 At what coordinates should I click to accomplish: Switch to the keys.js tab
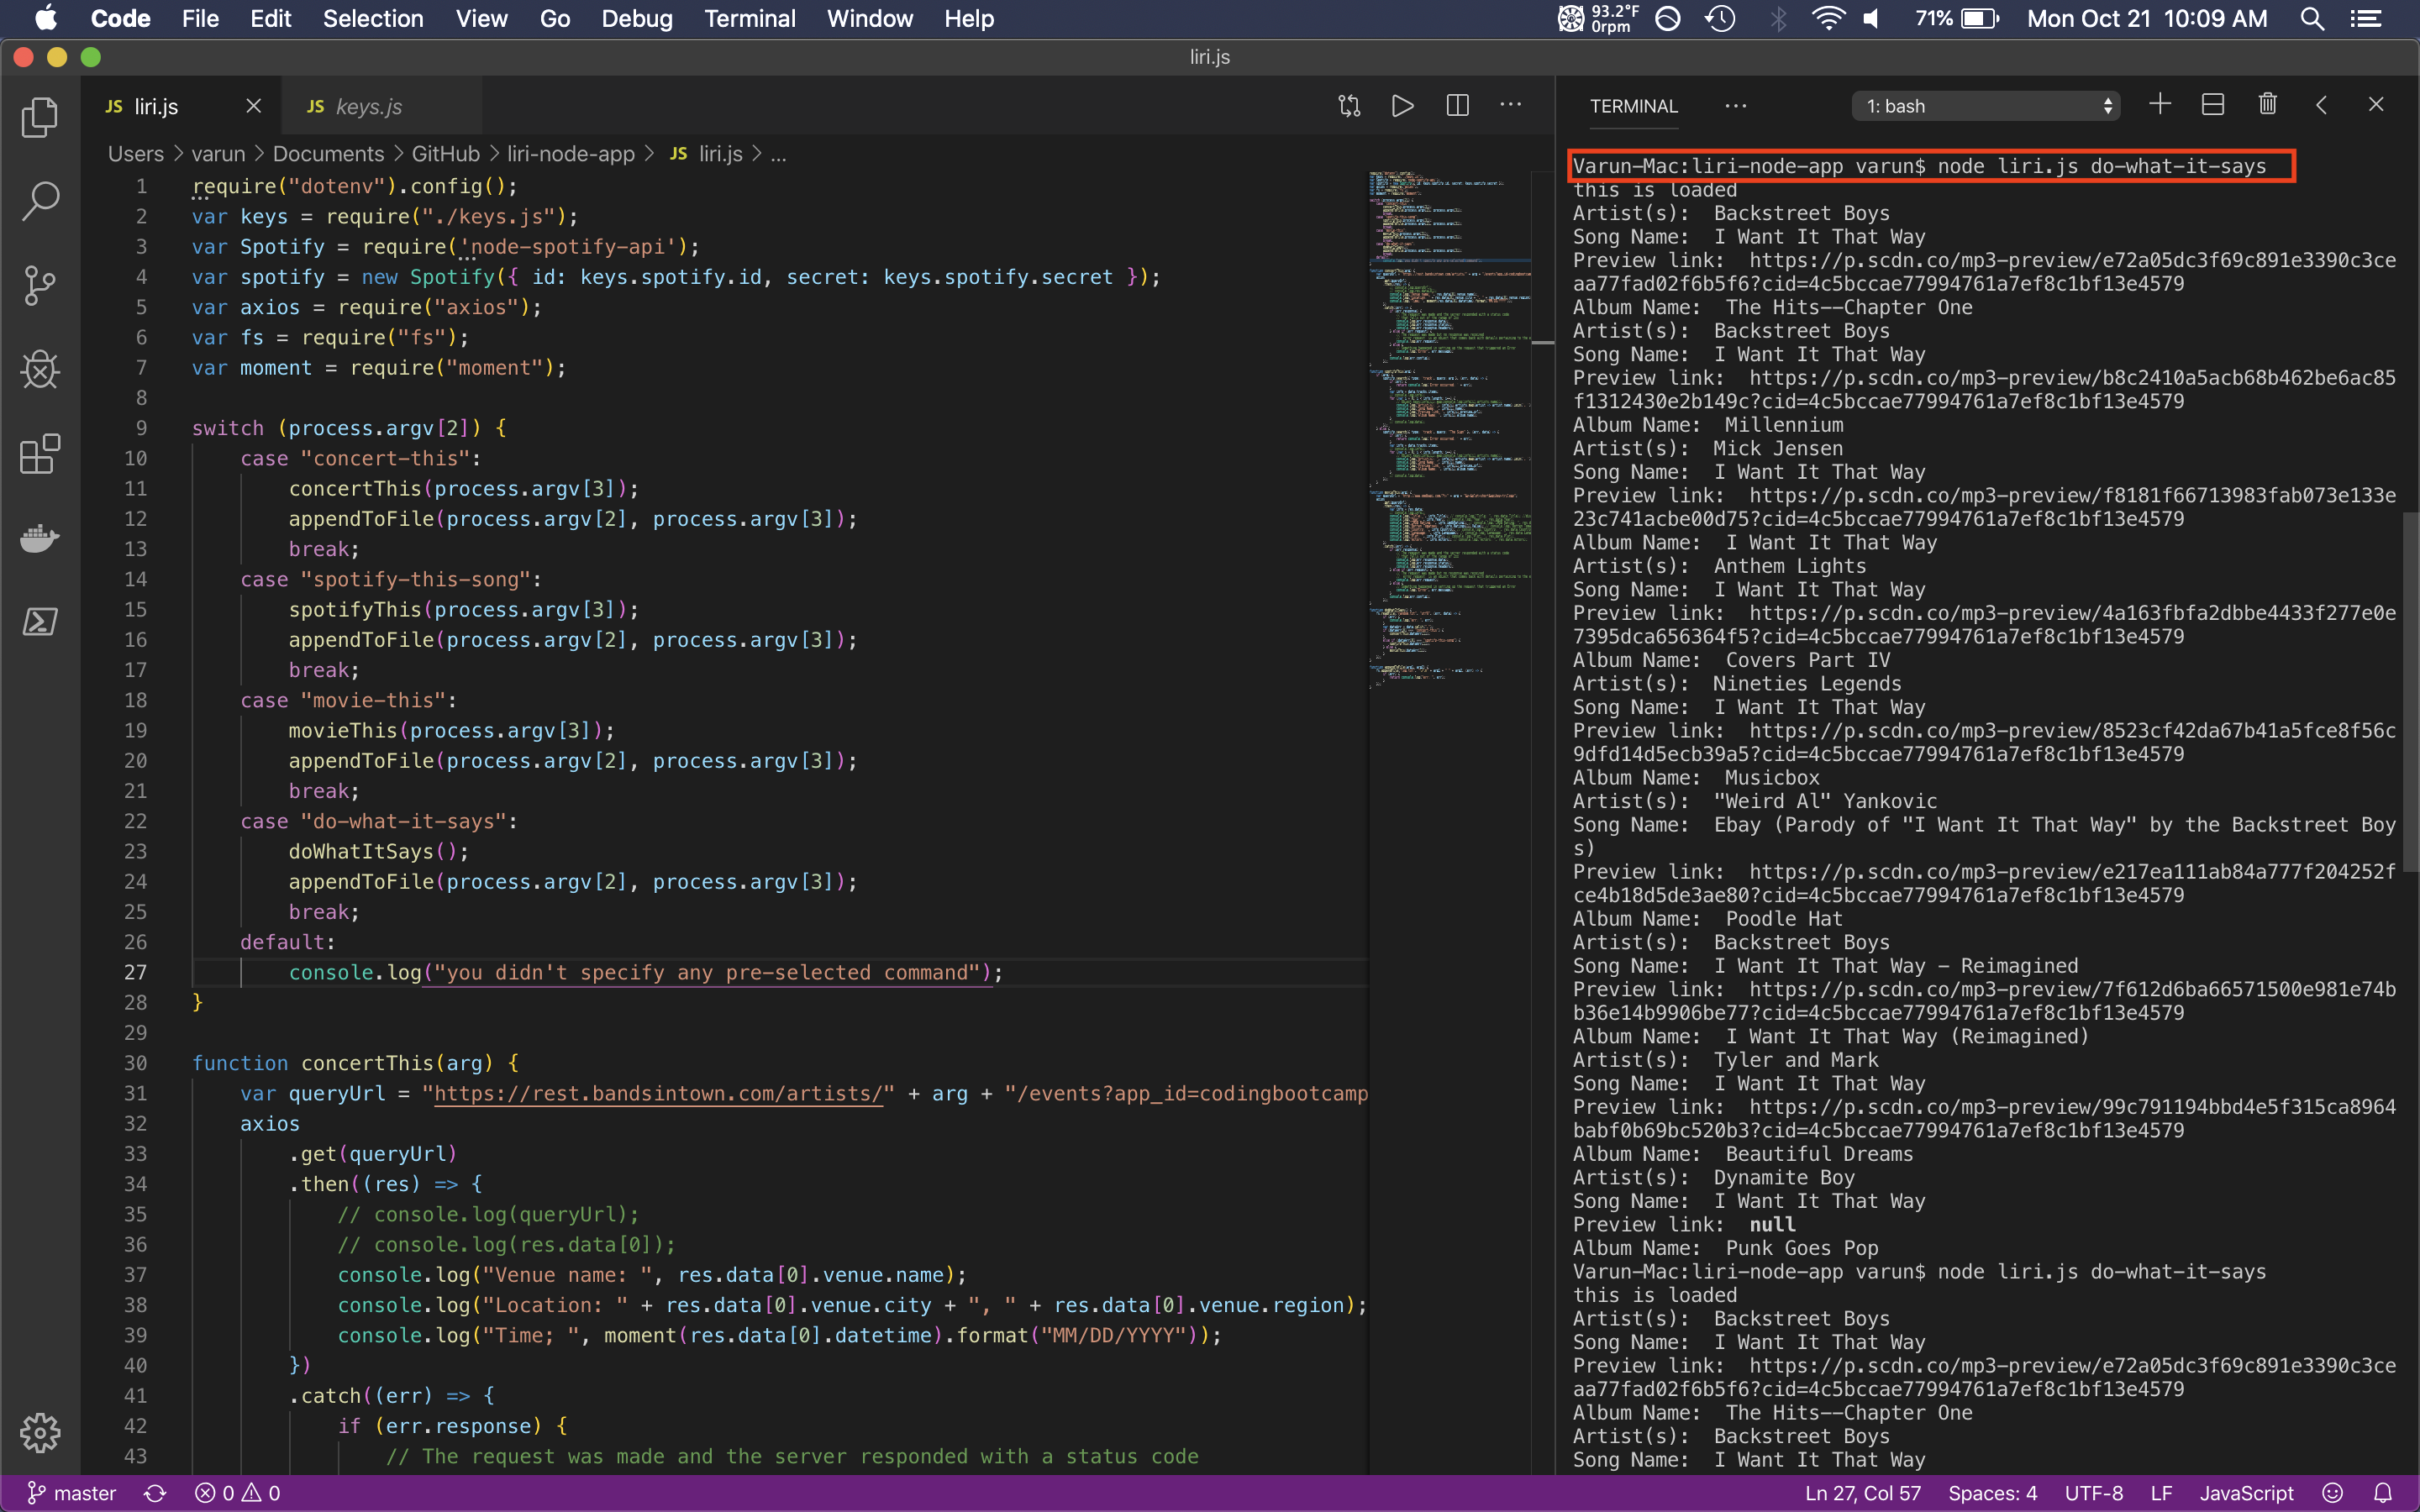point(367,107)
